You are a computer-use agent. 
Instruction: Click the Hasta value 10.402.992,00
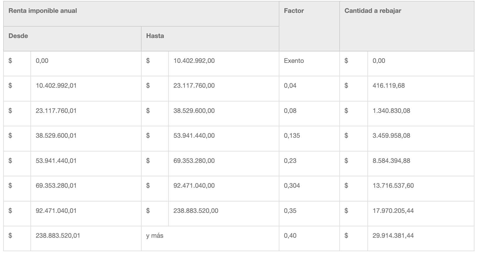click(x=194, y=61)
